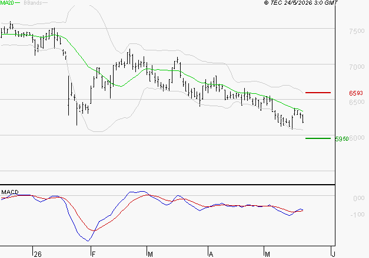Click the BBands legend label
The image size is (369, 258).
tap(33, 3)
